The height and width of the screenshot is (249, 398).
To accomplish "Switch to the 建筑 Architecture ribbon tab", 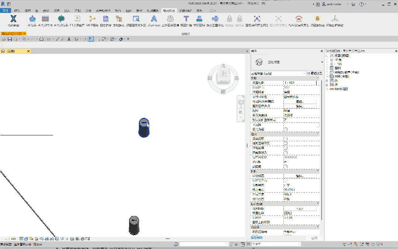I will (17, 11).
